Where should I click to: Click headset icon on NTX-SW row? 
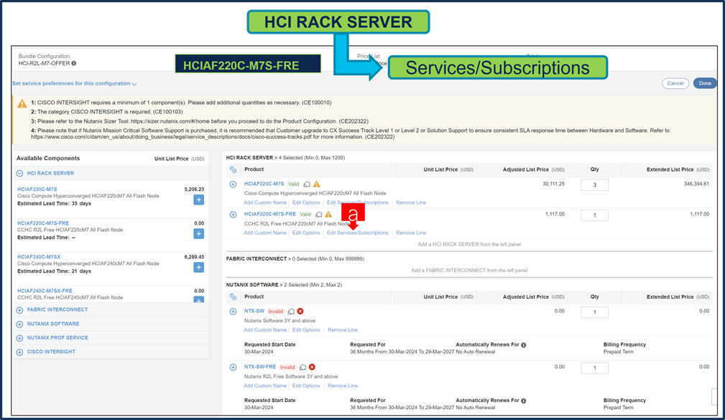[291, 312]
